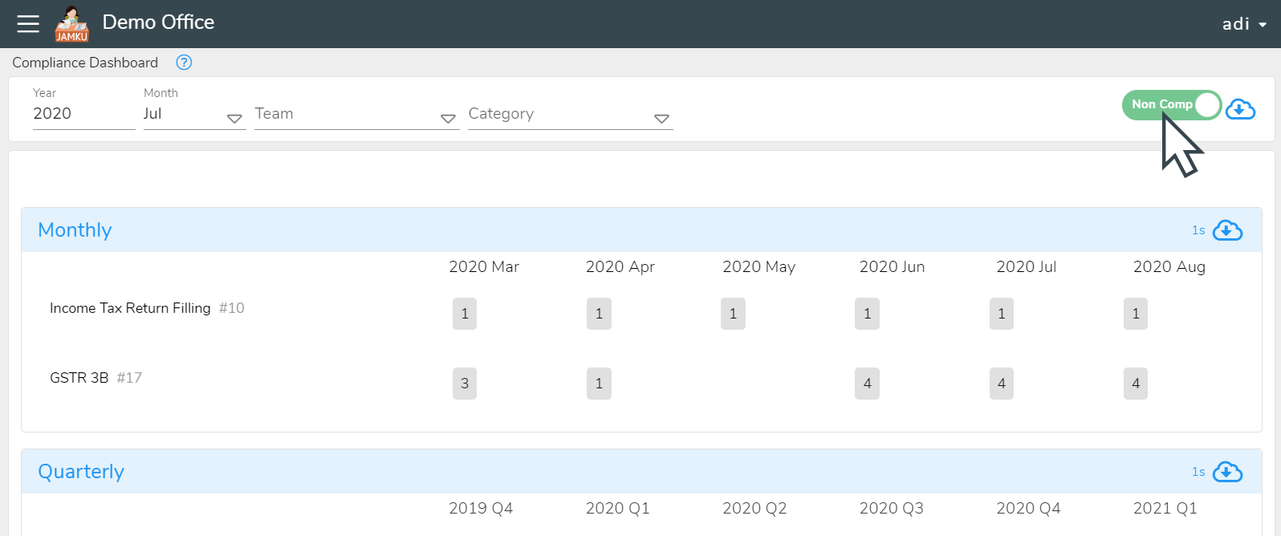The height and width of the screenshot is (536, 1281).
Task: Open GSTR 3B count for 2020 Apr
Action: pos(599,384)
